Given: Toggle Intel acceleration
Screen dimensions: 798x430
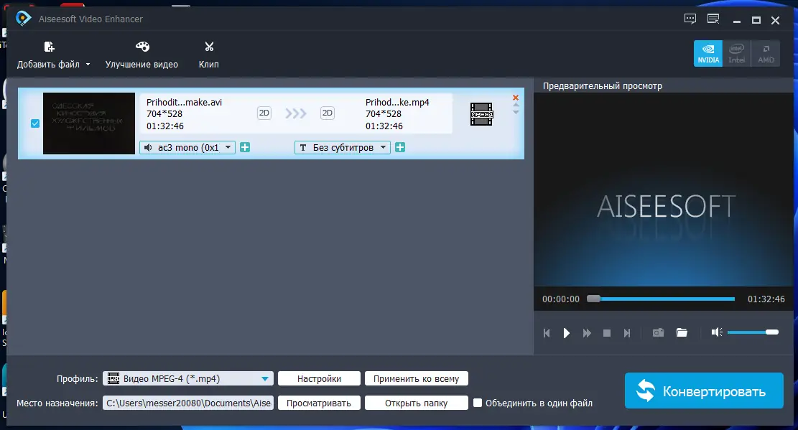Looking at the screenshot, I should click(x=736, y=53).
